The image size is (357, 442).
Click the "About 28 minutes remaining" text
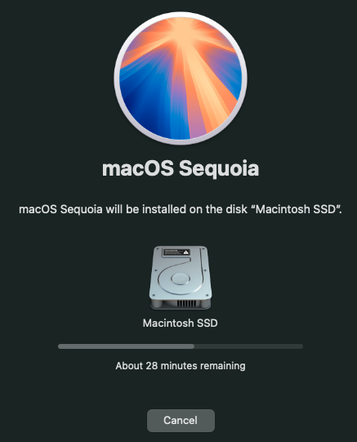click(x=181, y=366)
